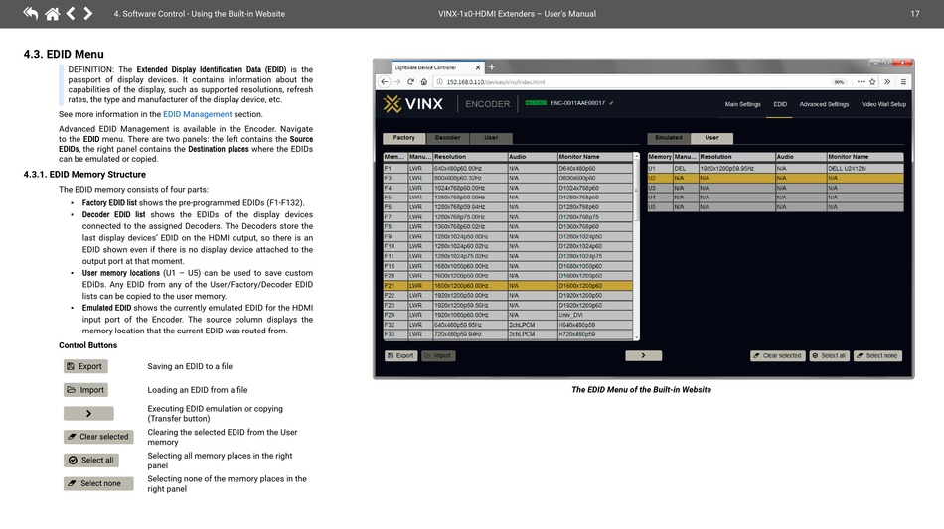Open the browser page actions ellipsis

tap(861, 81)
